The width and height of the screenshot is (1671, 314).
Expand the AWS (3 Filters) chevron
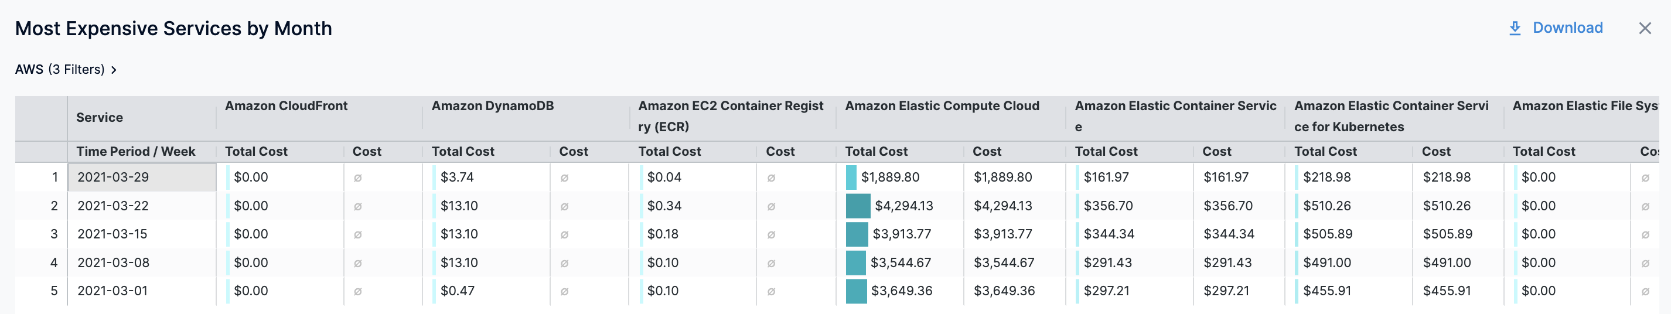click(114, 70)
